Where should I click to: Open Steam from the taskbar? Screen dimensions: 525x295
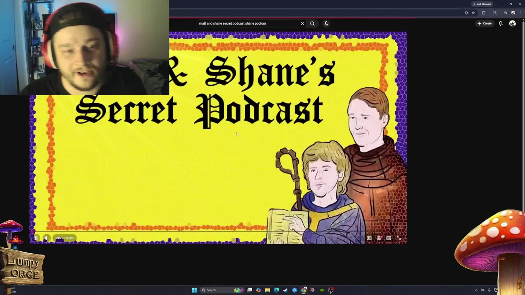coord(285,290)
